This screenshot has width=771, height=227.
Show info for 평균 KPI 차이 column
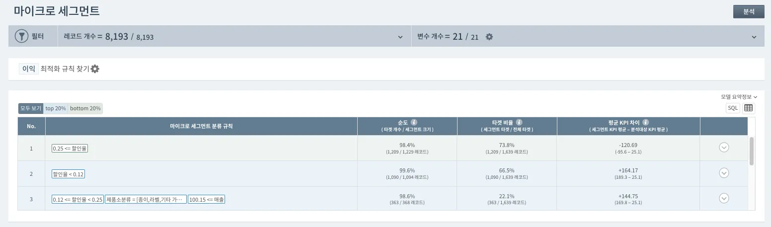point(646,122)
